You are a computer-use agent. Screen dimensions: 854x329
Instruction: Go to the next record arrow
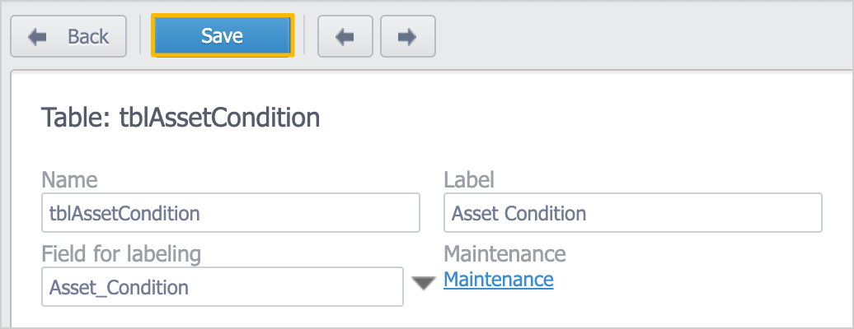[407, 36]
